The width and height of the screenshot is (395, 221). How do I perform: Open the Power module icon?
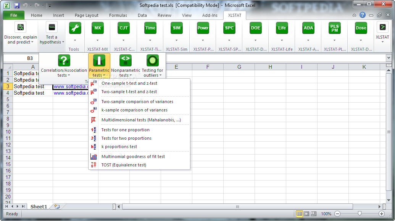(203, 28)
